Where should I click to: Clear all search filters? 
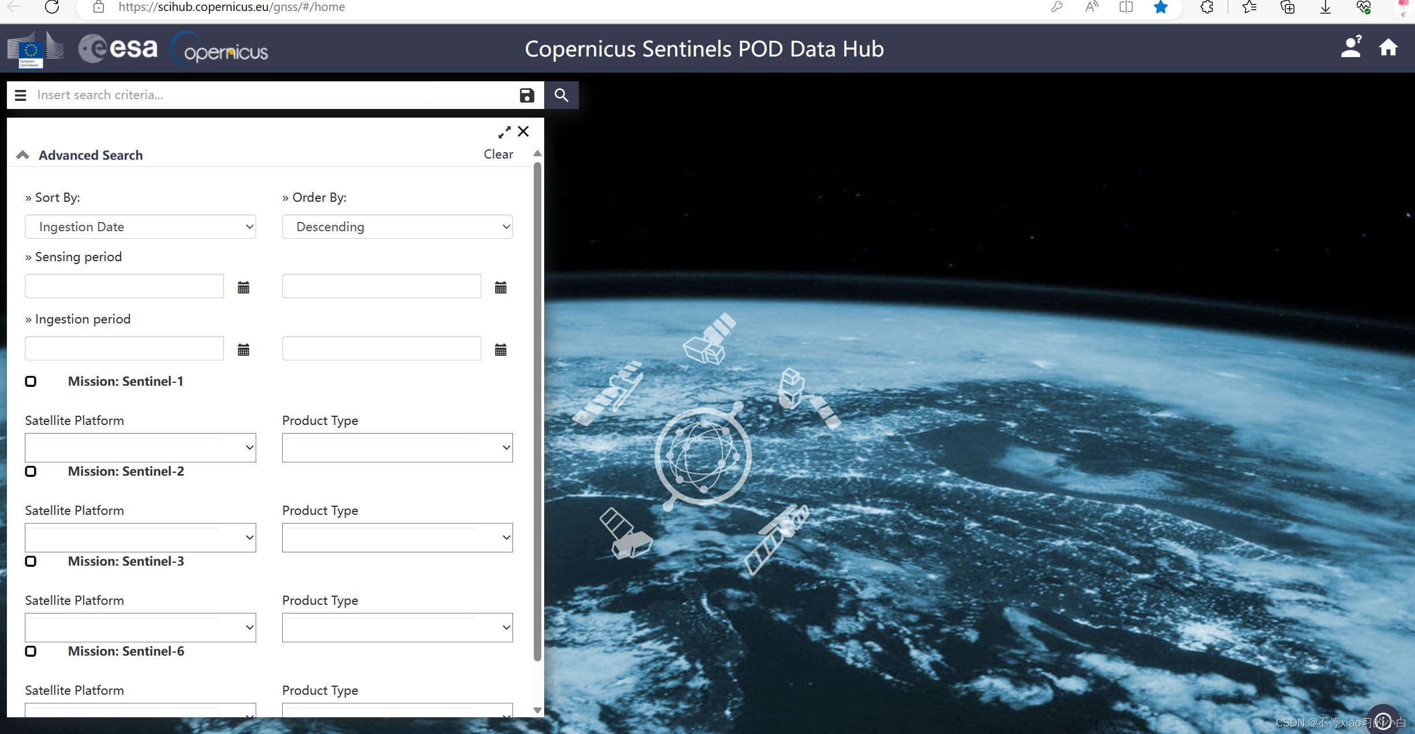pos(498,155)
